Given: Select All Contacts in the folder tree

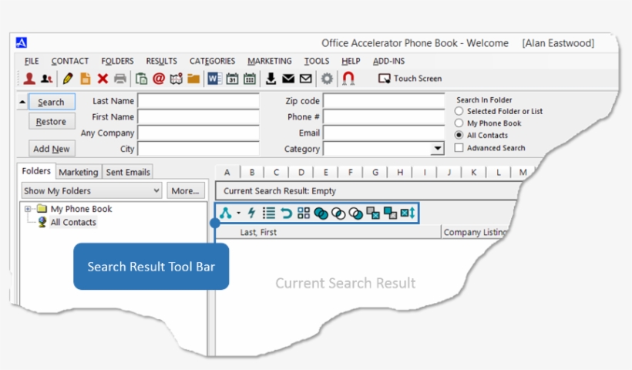Looking at the screenshot, I should (73, 222).
